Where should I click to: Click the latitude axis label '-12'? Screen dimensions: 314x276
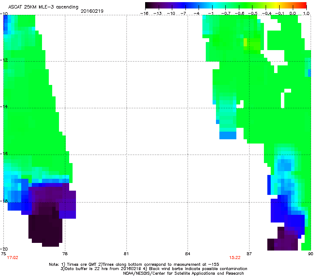click(x=4, y=60)
